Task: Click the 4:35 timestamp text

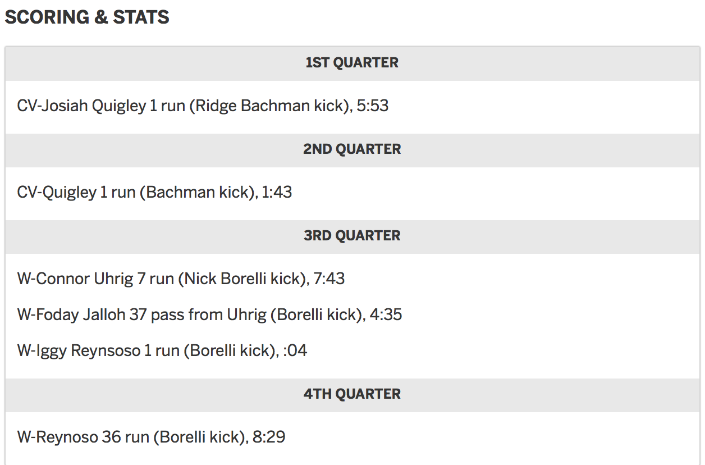Action: 386,315
